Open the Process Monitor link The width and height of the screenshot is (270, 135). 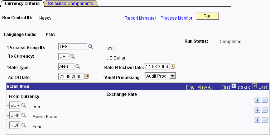pos(176,18)
